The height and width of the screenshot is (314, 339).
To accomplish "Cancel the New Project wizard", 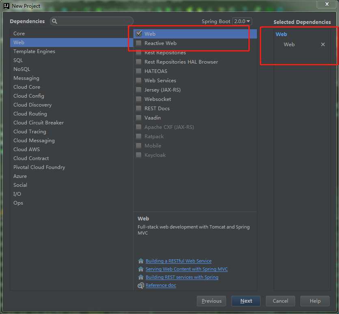I will [281, 301].
